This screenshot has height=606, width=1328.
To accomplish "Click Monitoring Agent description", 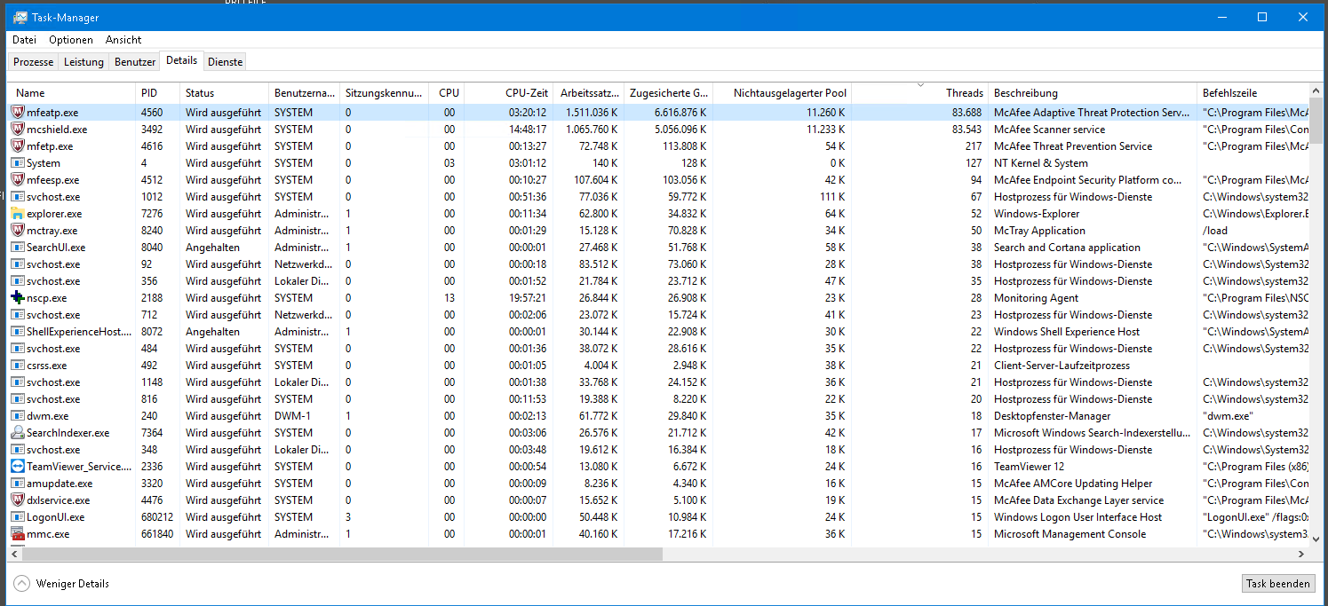I will [1036, 298].
